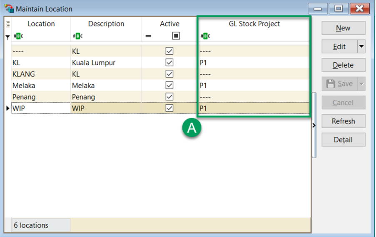Click the current row indicator arrow beside WIP

pos(7,109)
